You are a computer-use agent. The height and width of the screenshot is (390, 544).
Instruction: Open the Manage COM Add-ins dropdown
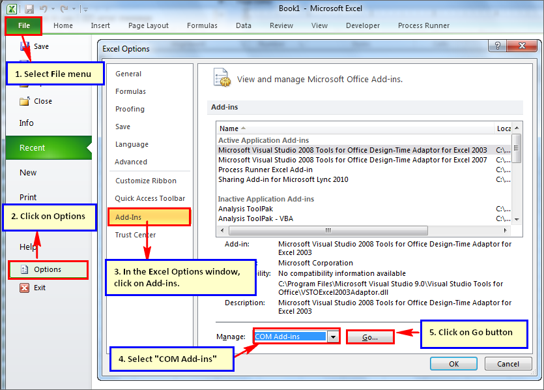point(334,337)
